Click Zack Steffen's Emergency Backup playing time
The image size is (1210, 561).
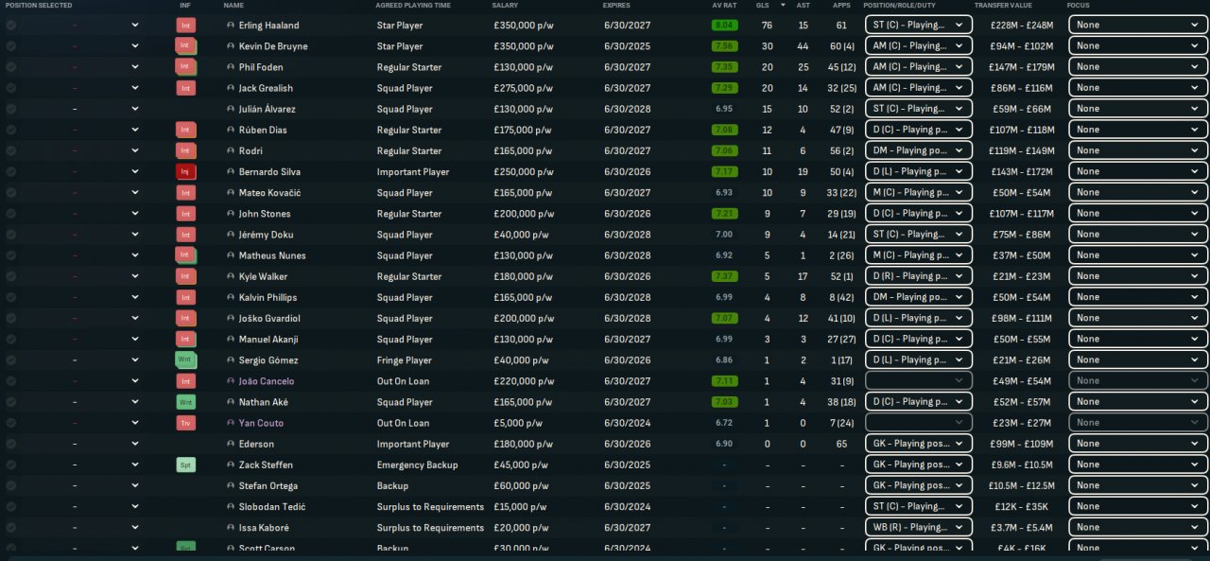[x=417, y=465]
